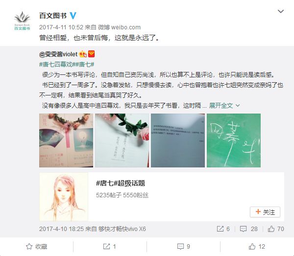Click the red envelope icon beside violet
This screenshot has height=256, width=294.
tap(92, 54)
